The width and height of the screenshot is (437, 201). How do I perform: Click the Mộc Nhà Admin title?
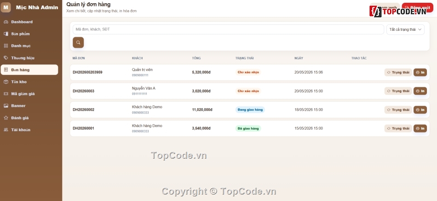coord(37,7)
